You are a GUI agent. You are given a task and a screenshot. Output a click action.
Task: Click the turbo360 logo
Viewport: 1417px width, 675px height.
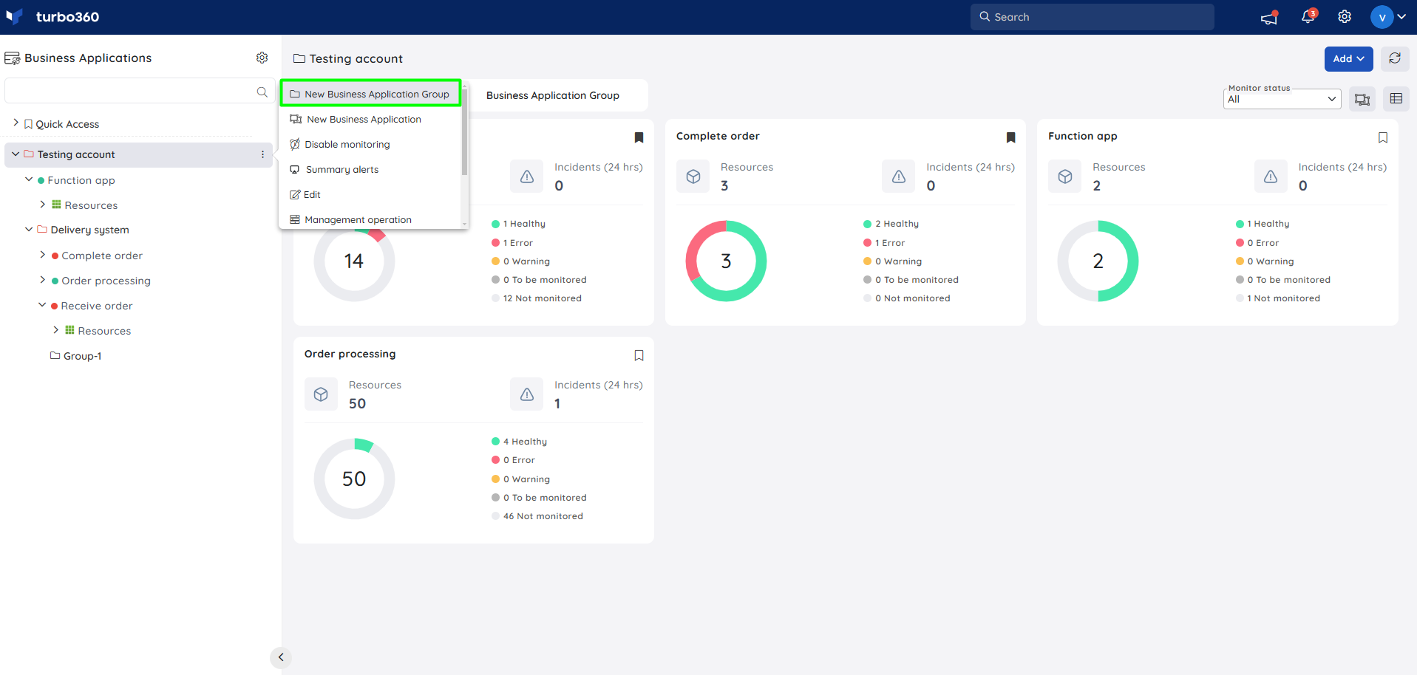pyautogui.click(x=52, y=16)
